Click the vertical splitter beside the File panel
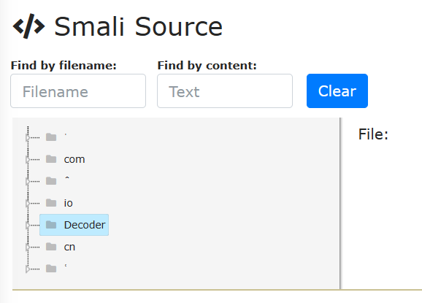This screenshot has width=422, height=303. (x=340, y=204)
